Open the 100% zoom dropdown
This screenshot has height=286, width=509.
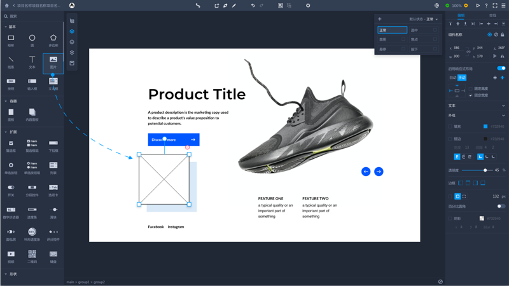coord(456,6)
